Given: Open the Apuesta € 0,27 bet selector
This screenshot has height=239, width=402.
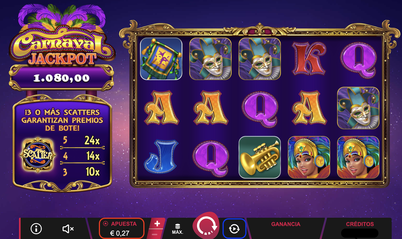Looking at the screenshot, I should point(122,228).
